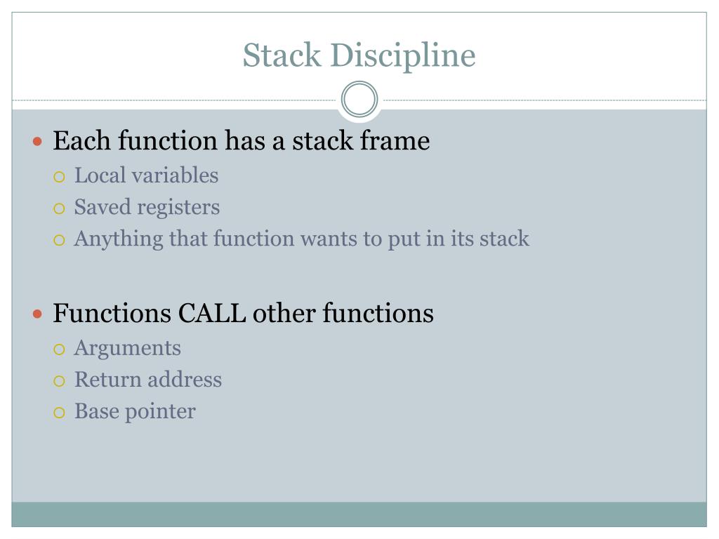
Task: Click 'Anything that function wants to put in its stack'
Action: click(302, 239)
